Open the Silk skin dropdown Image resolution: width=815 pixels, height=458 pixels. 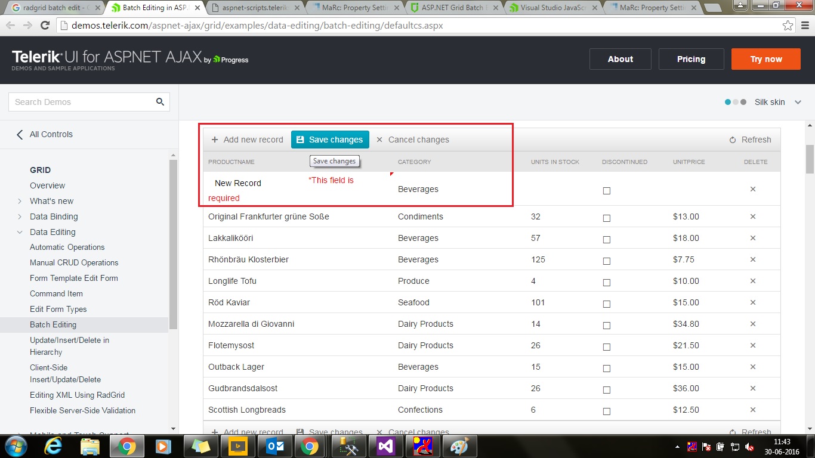point(798,102)
